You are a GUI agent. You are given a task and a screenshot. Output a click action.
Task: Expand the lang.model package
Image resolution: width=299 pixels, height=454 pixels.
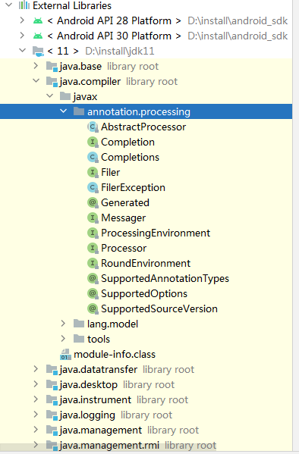pyautogui.click(x=63, y=324)
